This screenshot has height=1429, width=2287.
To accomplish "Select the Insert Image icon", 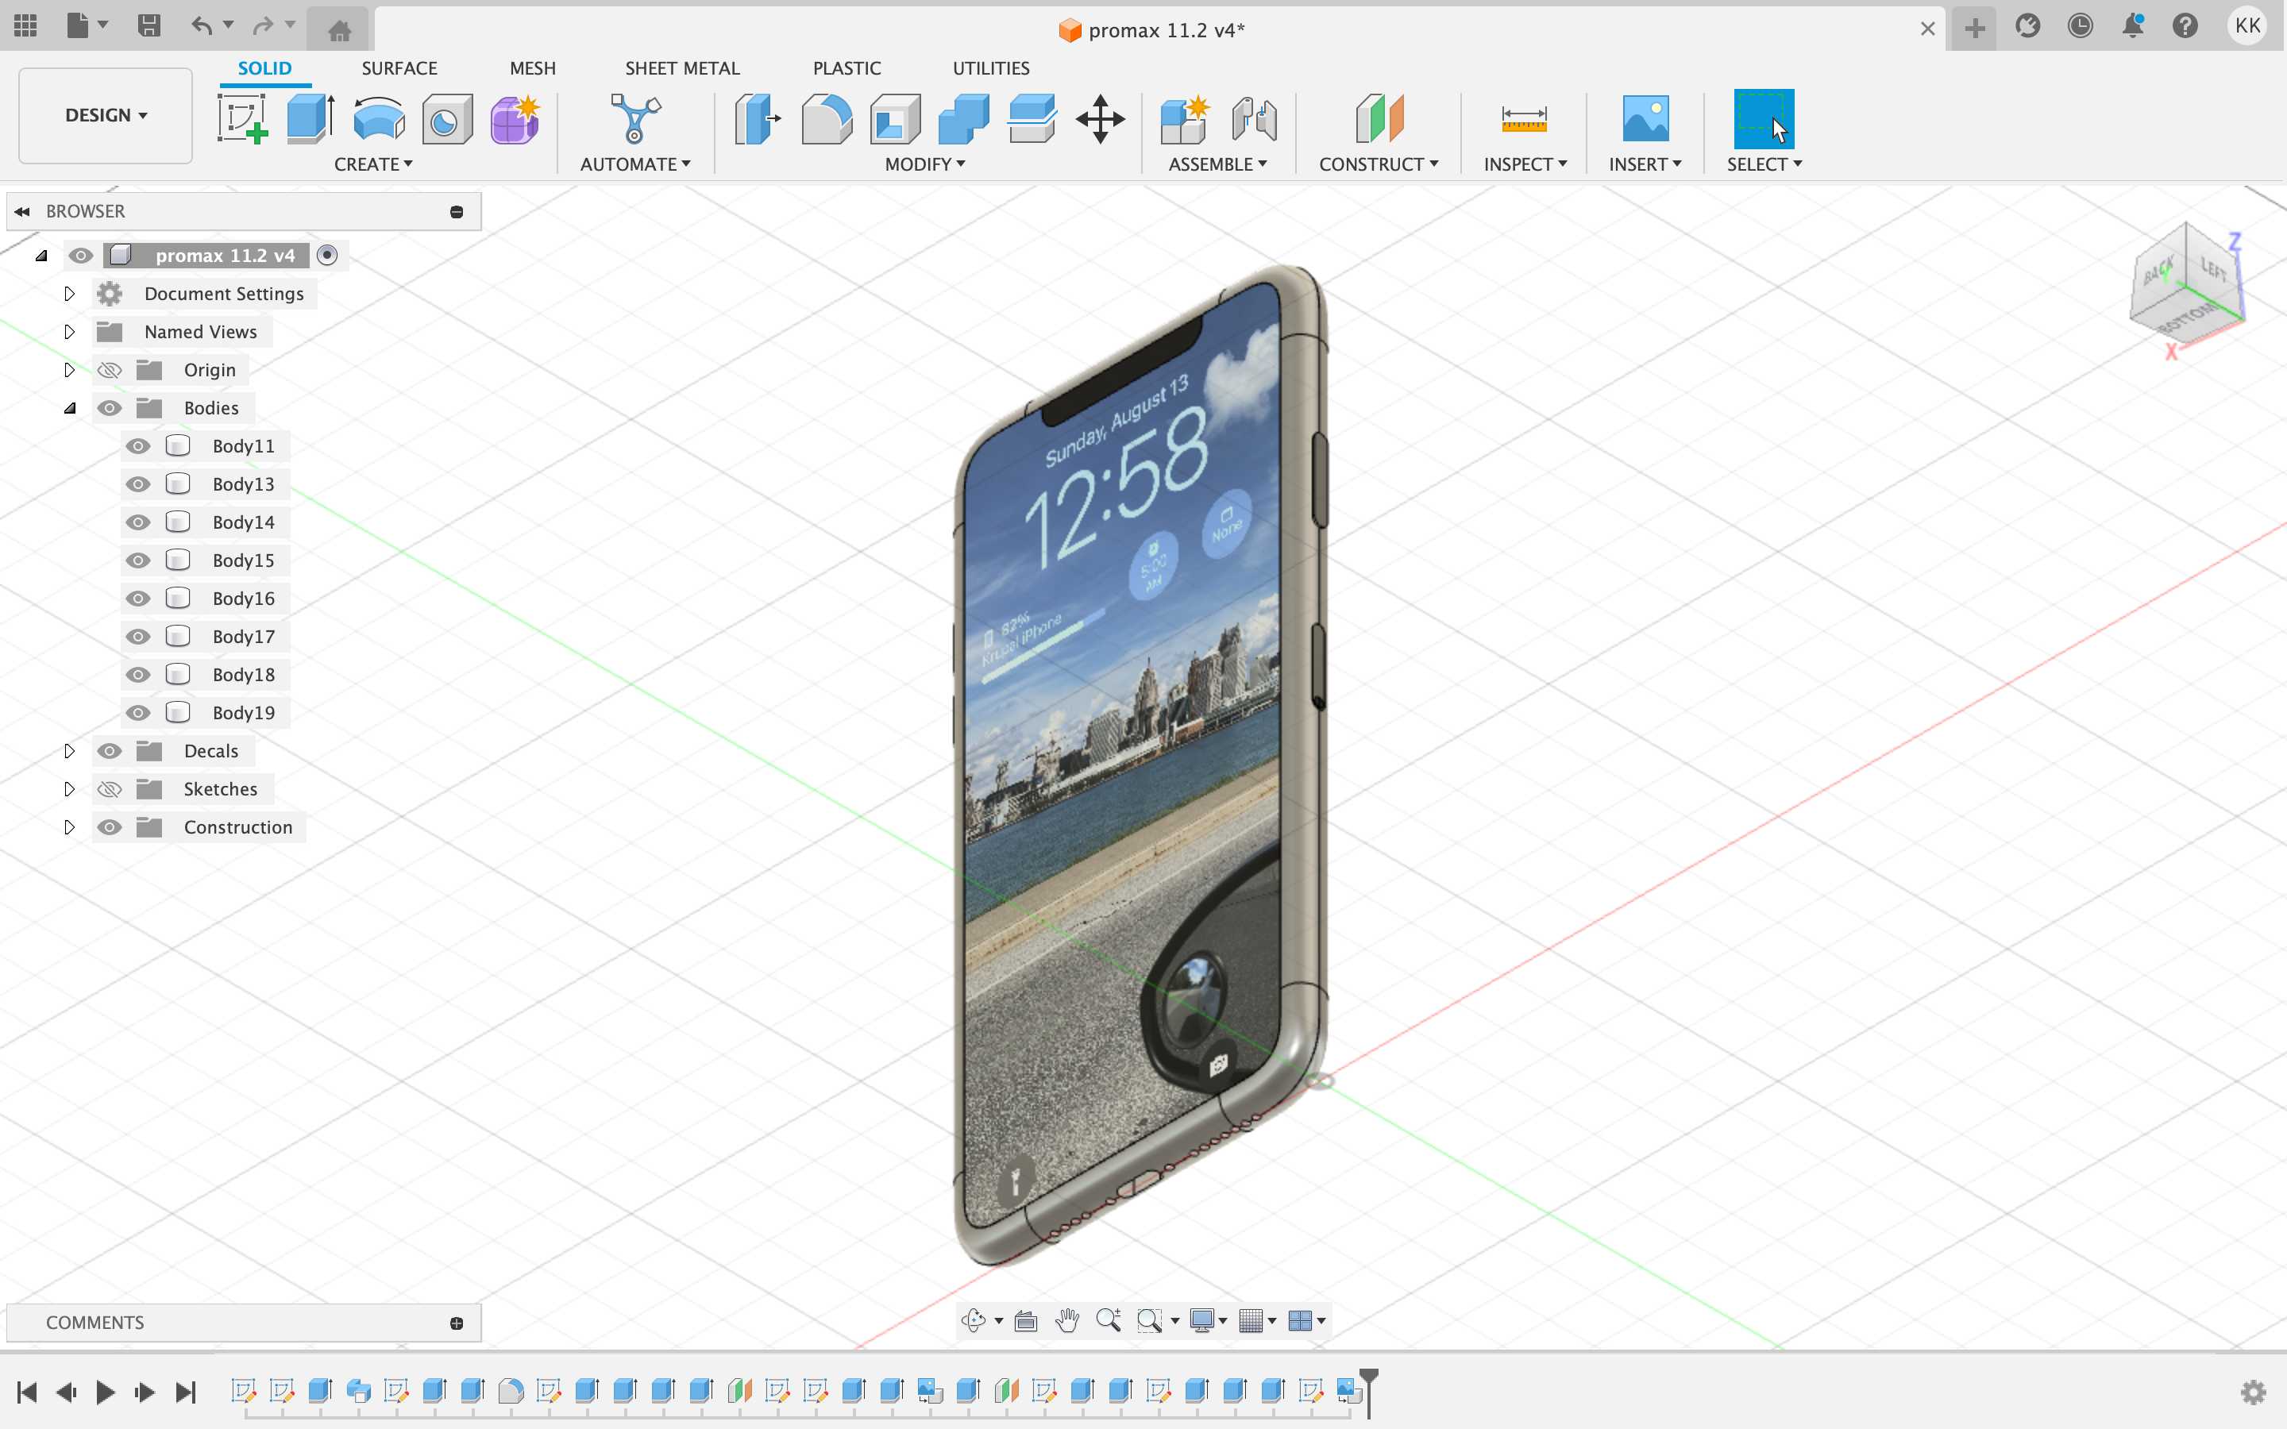I will tap(1645, 118).
